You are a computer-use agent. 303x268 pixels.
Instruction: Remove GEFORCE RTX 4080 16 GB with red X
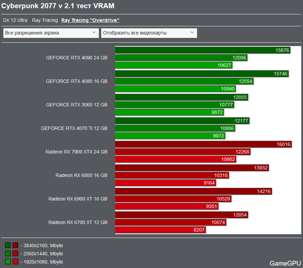point(110,81)
